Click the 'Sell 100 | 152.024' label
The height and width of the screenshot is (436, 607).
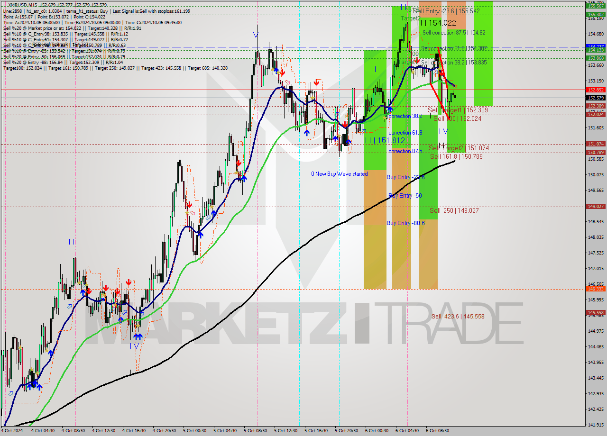[457, 118]
